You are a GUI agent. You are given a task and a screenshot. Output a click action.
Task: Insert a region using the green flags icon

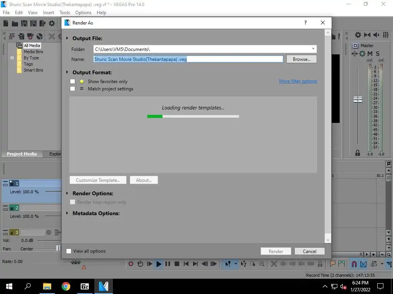(x=342, y=263)
